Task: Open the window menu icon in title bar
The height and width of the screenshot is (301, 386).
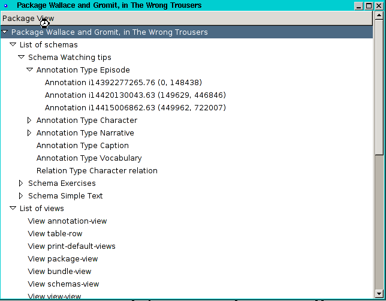Action: (6, 5)
